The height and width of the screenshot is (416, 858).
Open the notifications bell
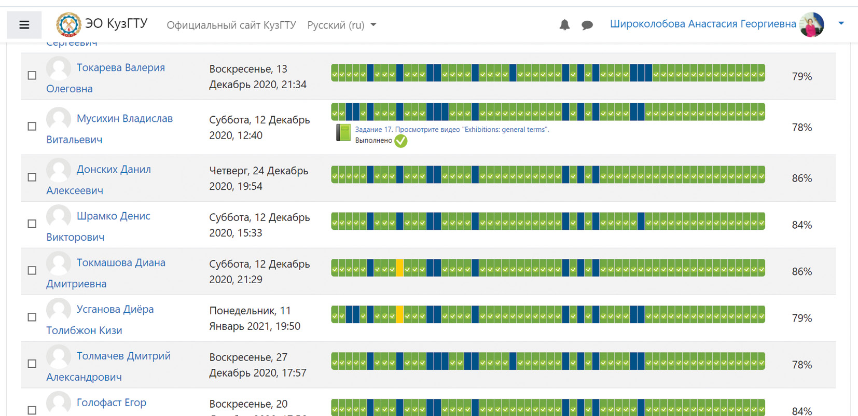coord(564,25)
